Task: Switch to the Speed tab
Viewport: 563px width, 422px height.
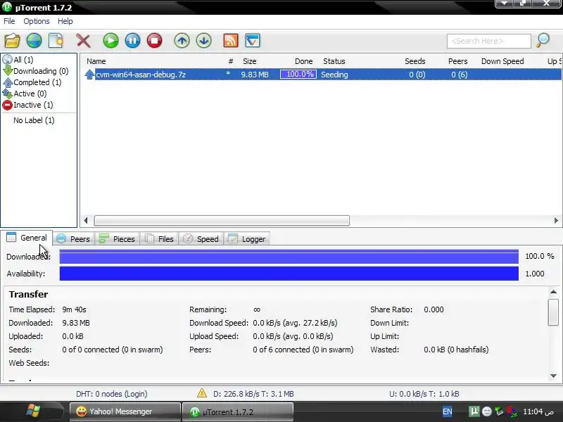Action: pos(201,239)
